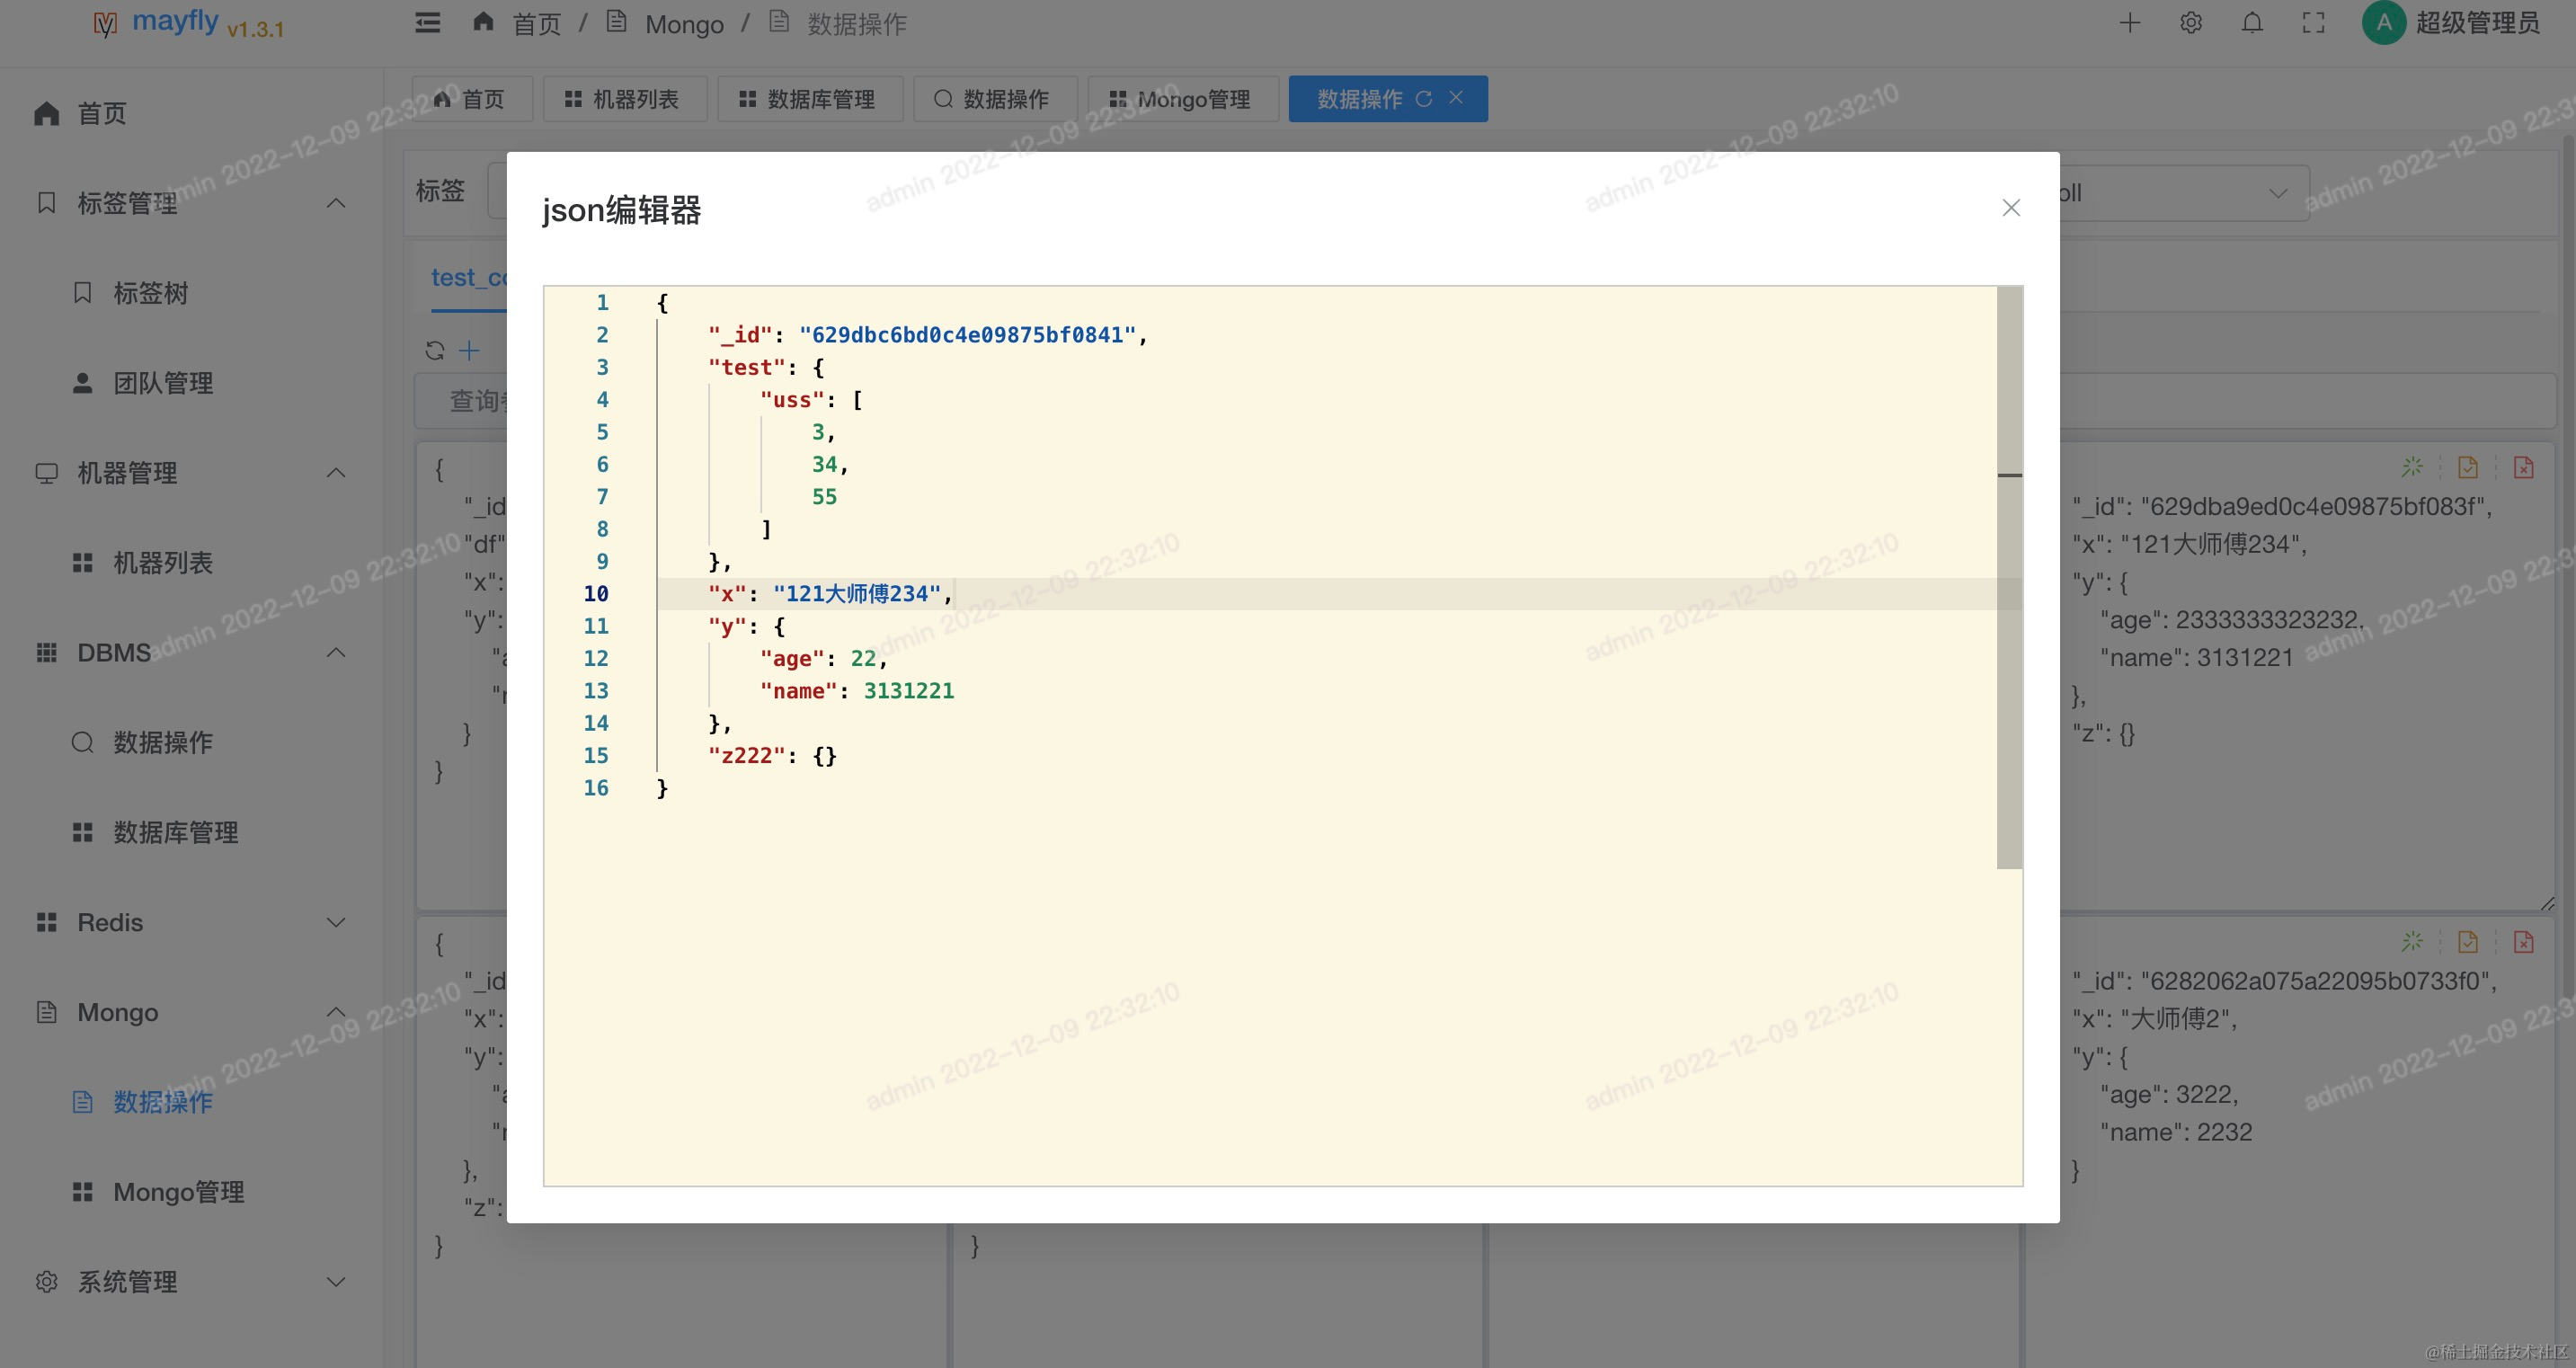2576x1368 pixels.
Task: Click the notification bell icon
Action: point(2252,23)
